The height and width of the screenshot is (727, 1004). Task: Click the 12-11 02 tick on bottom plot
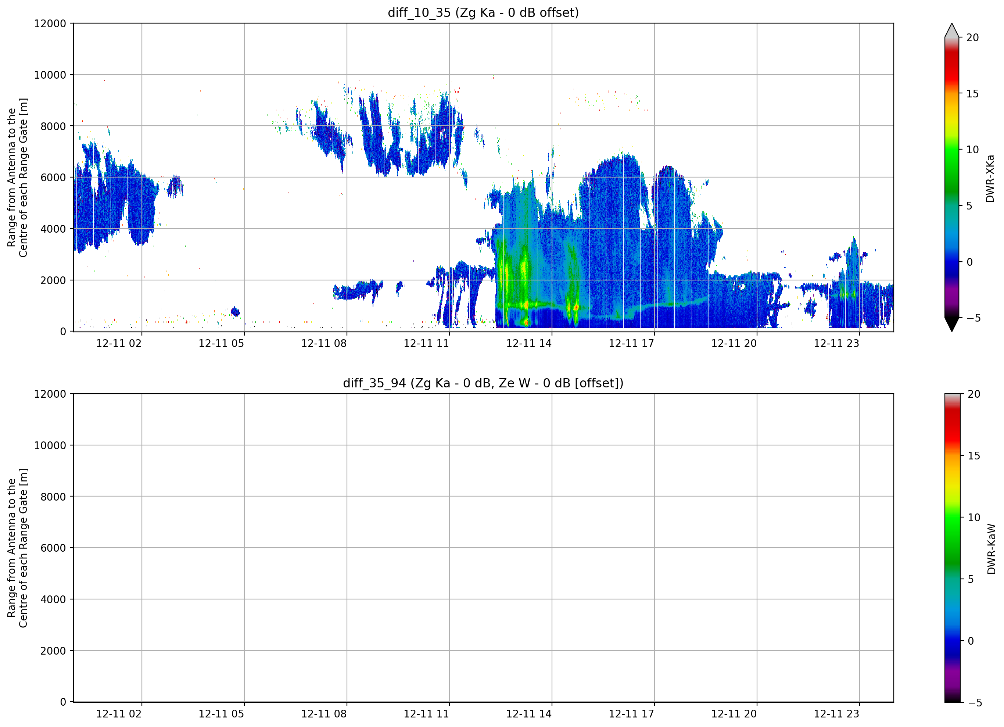[x=119, y=714]
